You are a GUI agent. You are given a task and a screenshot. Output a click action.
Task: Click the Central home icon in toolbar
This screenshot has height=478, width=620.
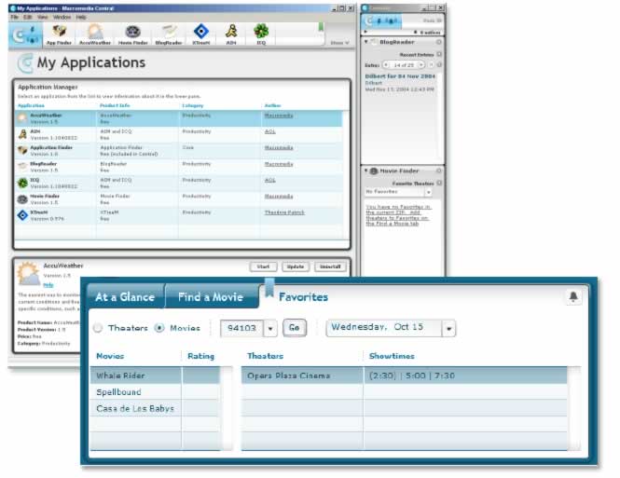pos(25,35)
